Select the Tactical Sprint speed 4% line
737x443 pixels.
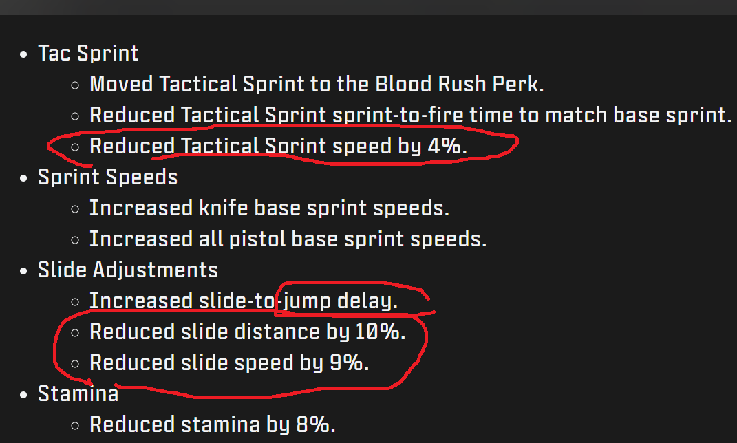point(278,146)
